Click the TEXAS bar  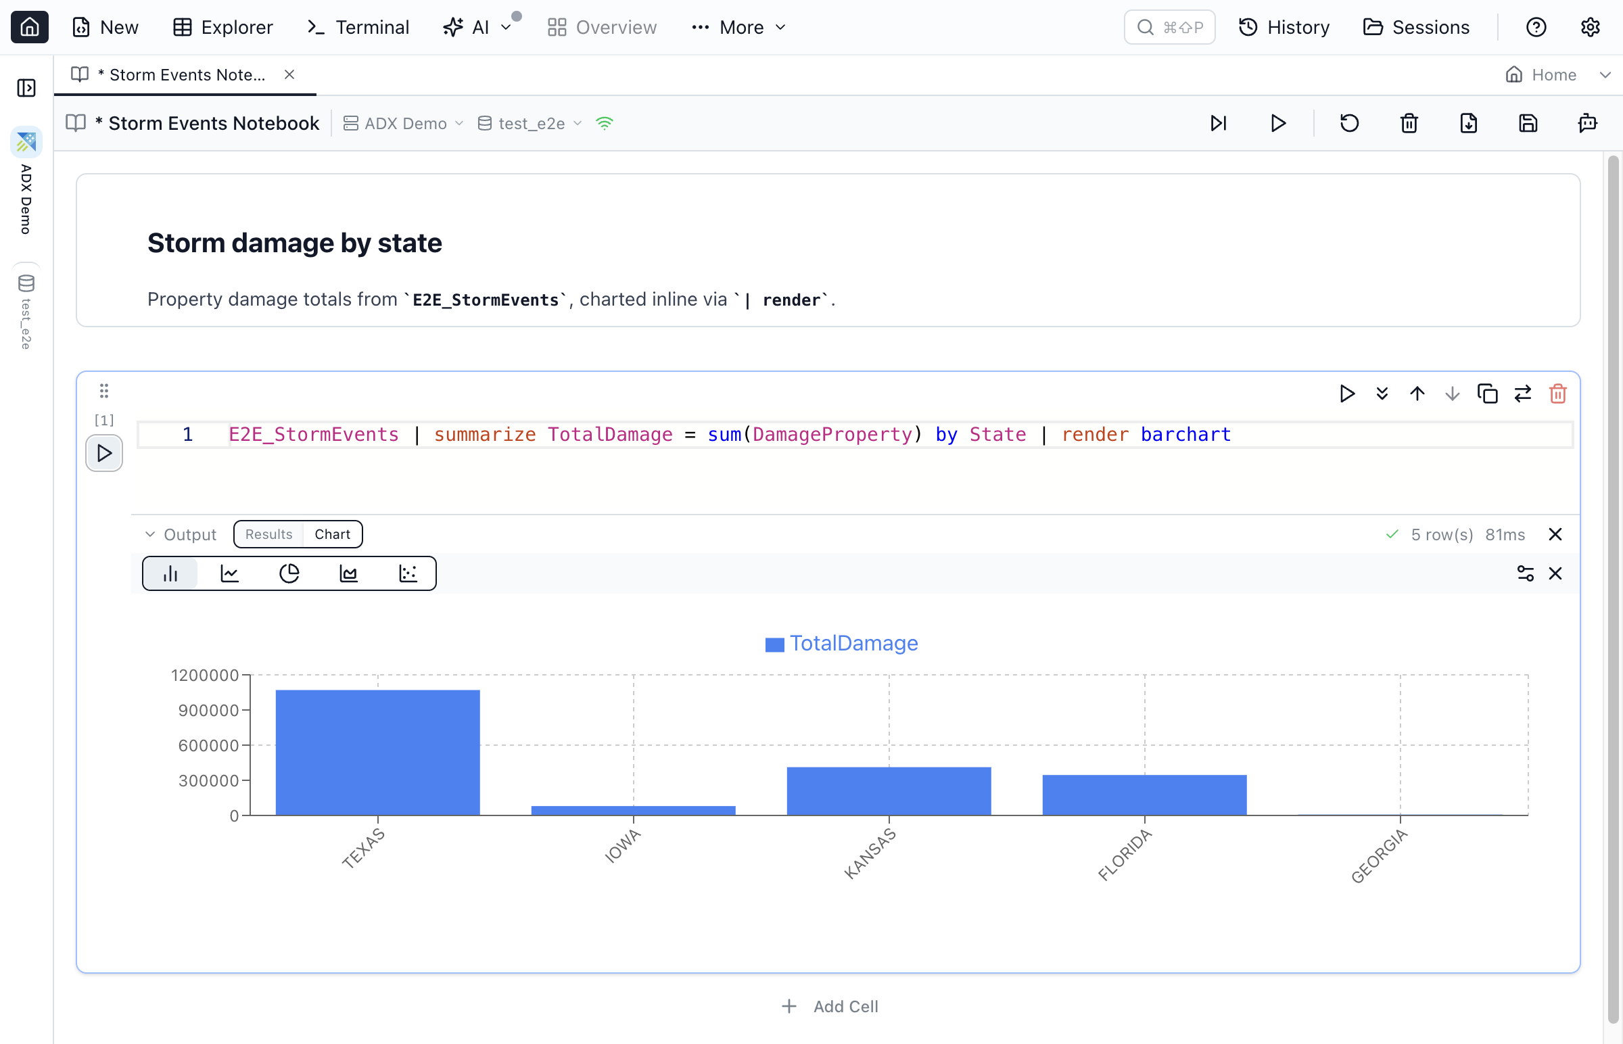click(377, 753)
